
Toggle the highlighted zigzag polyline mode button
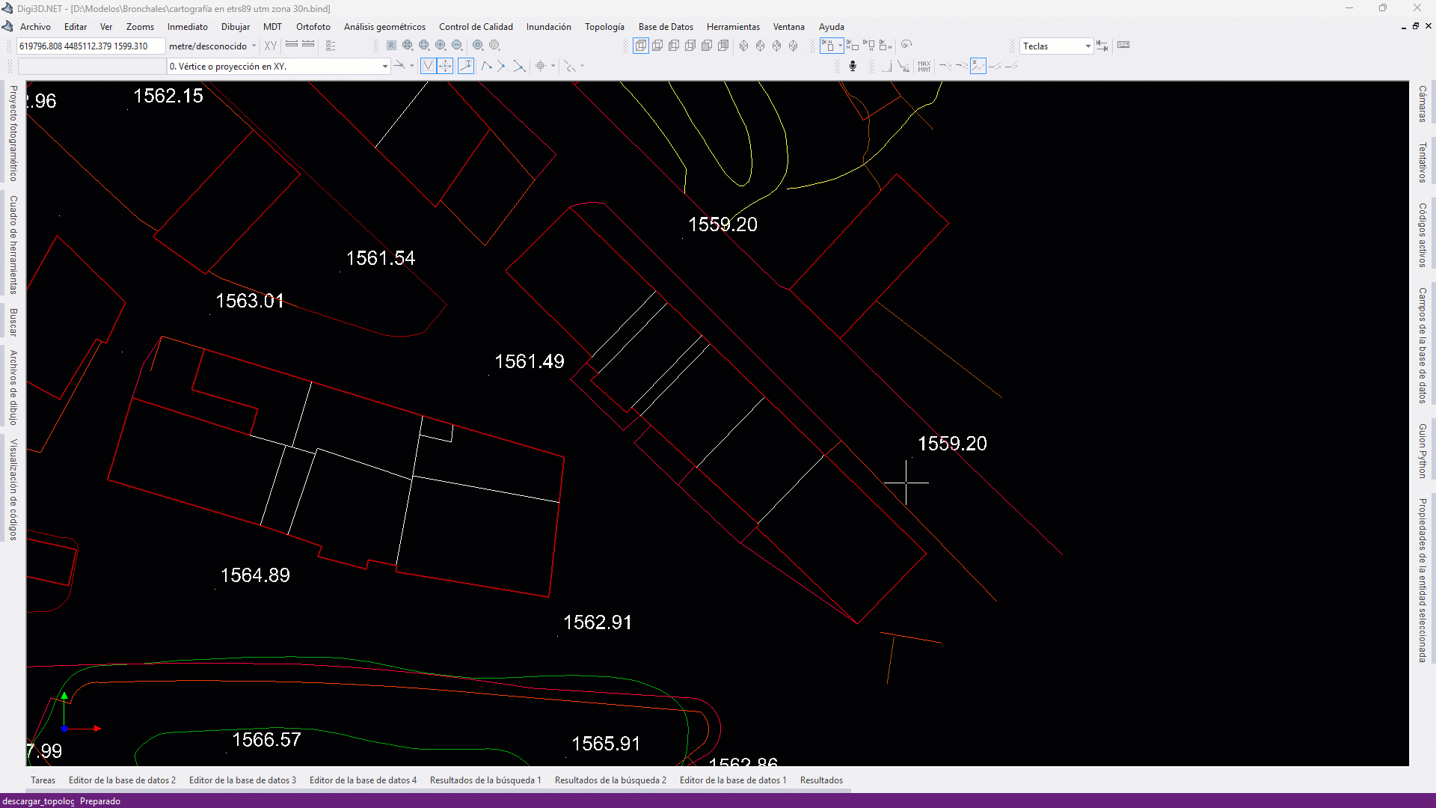978,66
